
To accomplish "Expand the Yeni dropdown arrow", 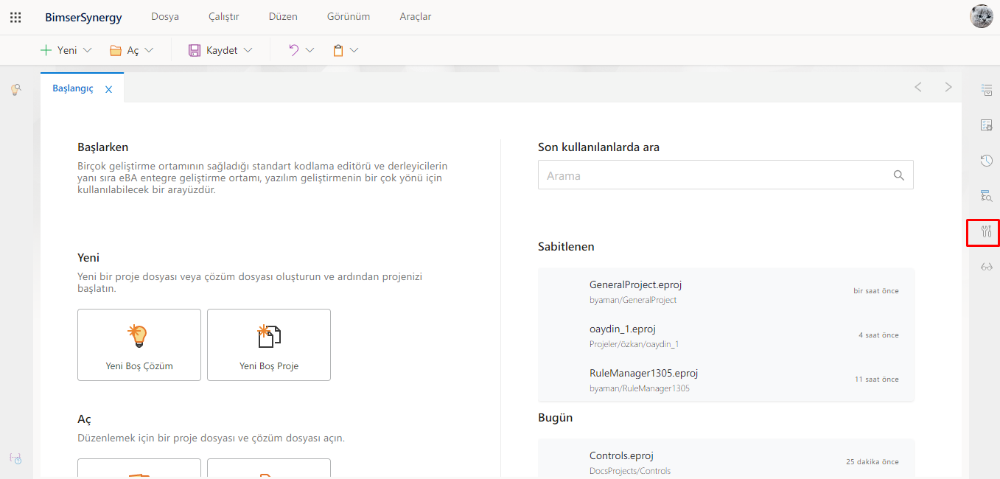I will pos(88,50).
